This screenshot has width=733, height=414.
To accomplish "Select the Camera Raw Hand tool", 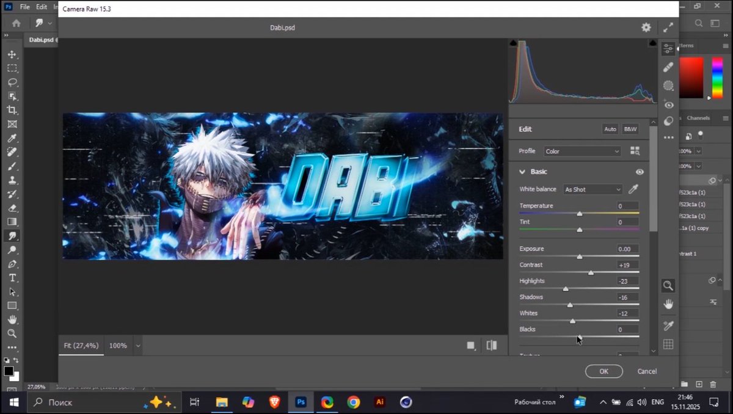I will pyautogui.click(x=668, y=303).
